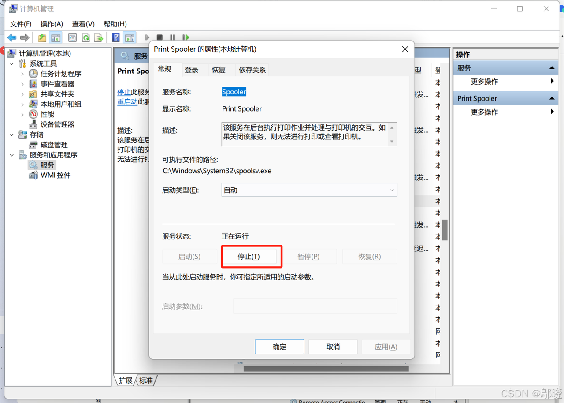Select 任务计划程序 in the tree
The image size is (564, 403).
tap(61, 74)
